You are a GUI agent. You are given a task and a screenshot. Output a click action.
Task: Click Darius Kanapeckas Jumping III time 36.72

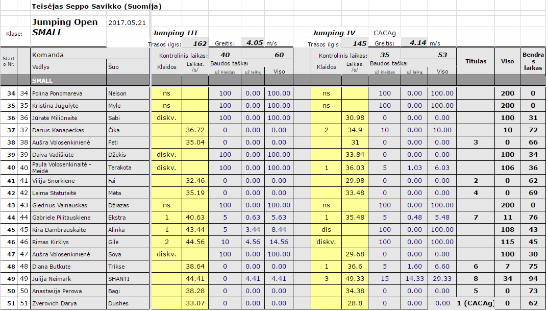coord(195,131)
